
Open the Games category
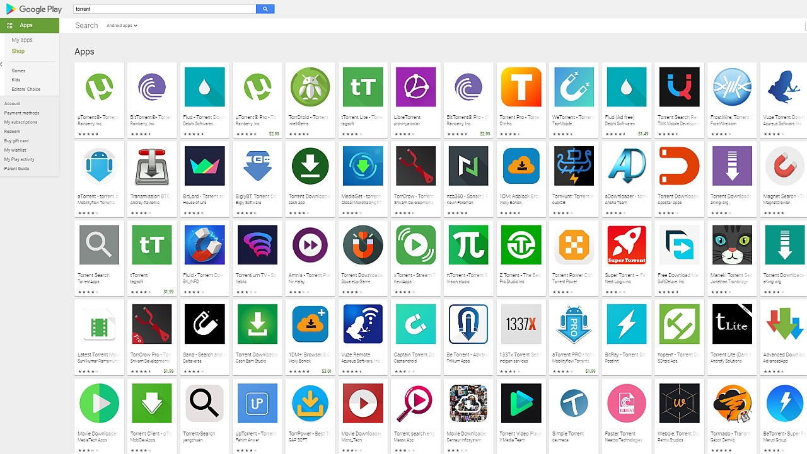pos(18,71)
